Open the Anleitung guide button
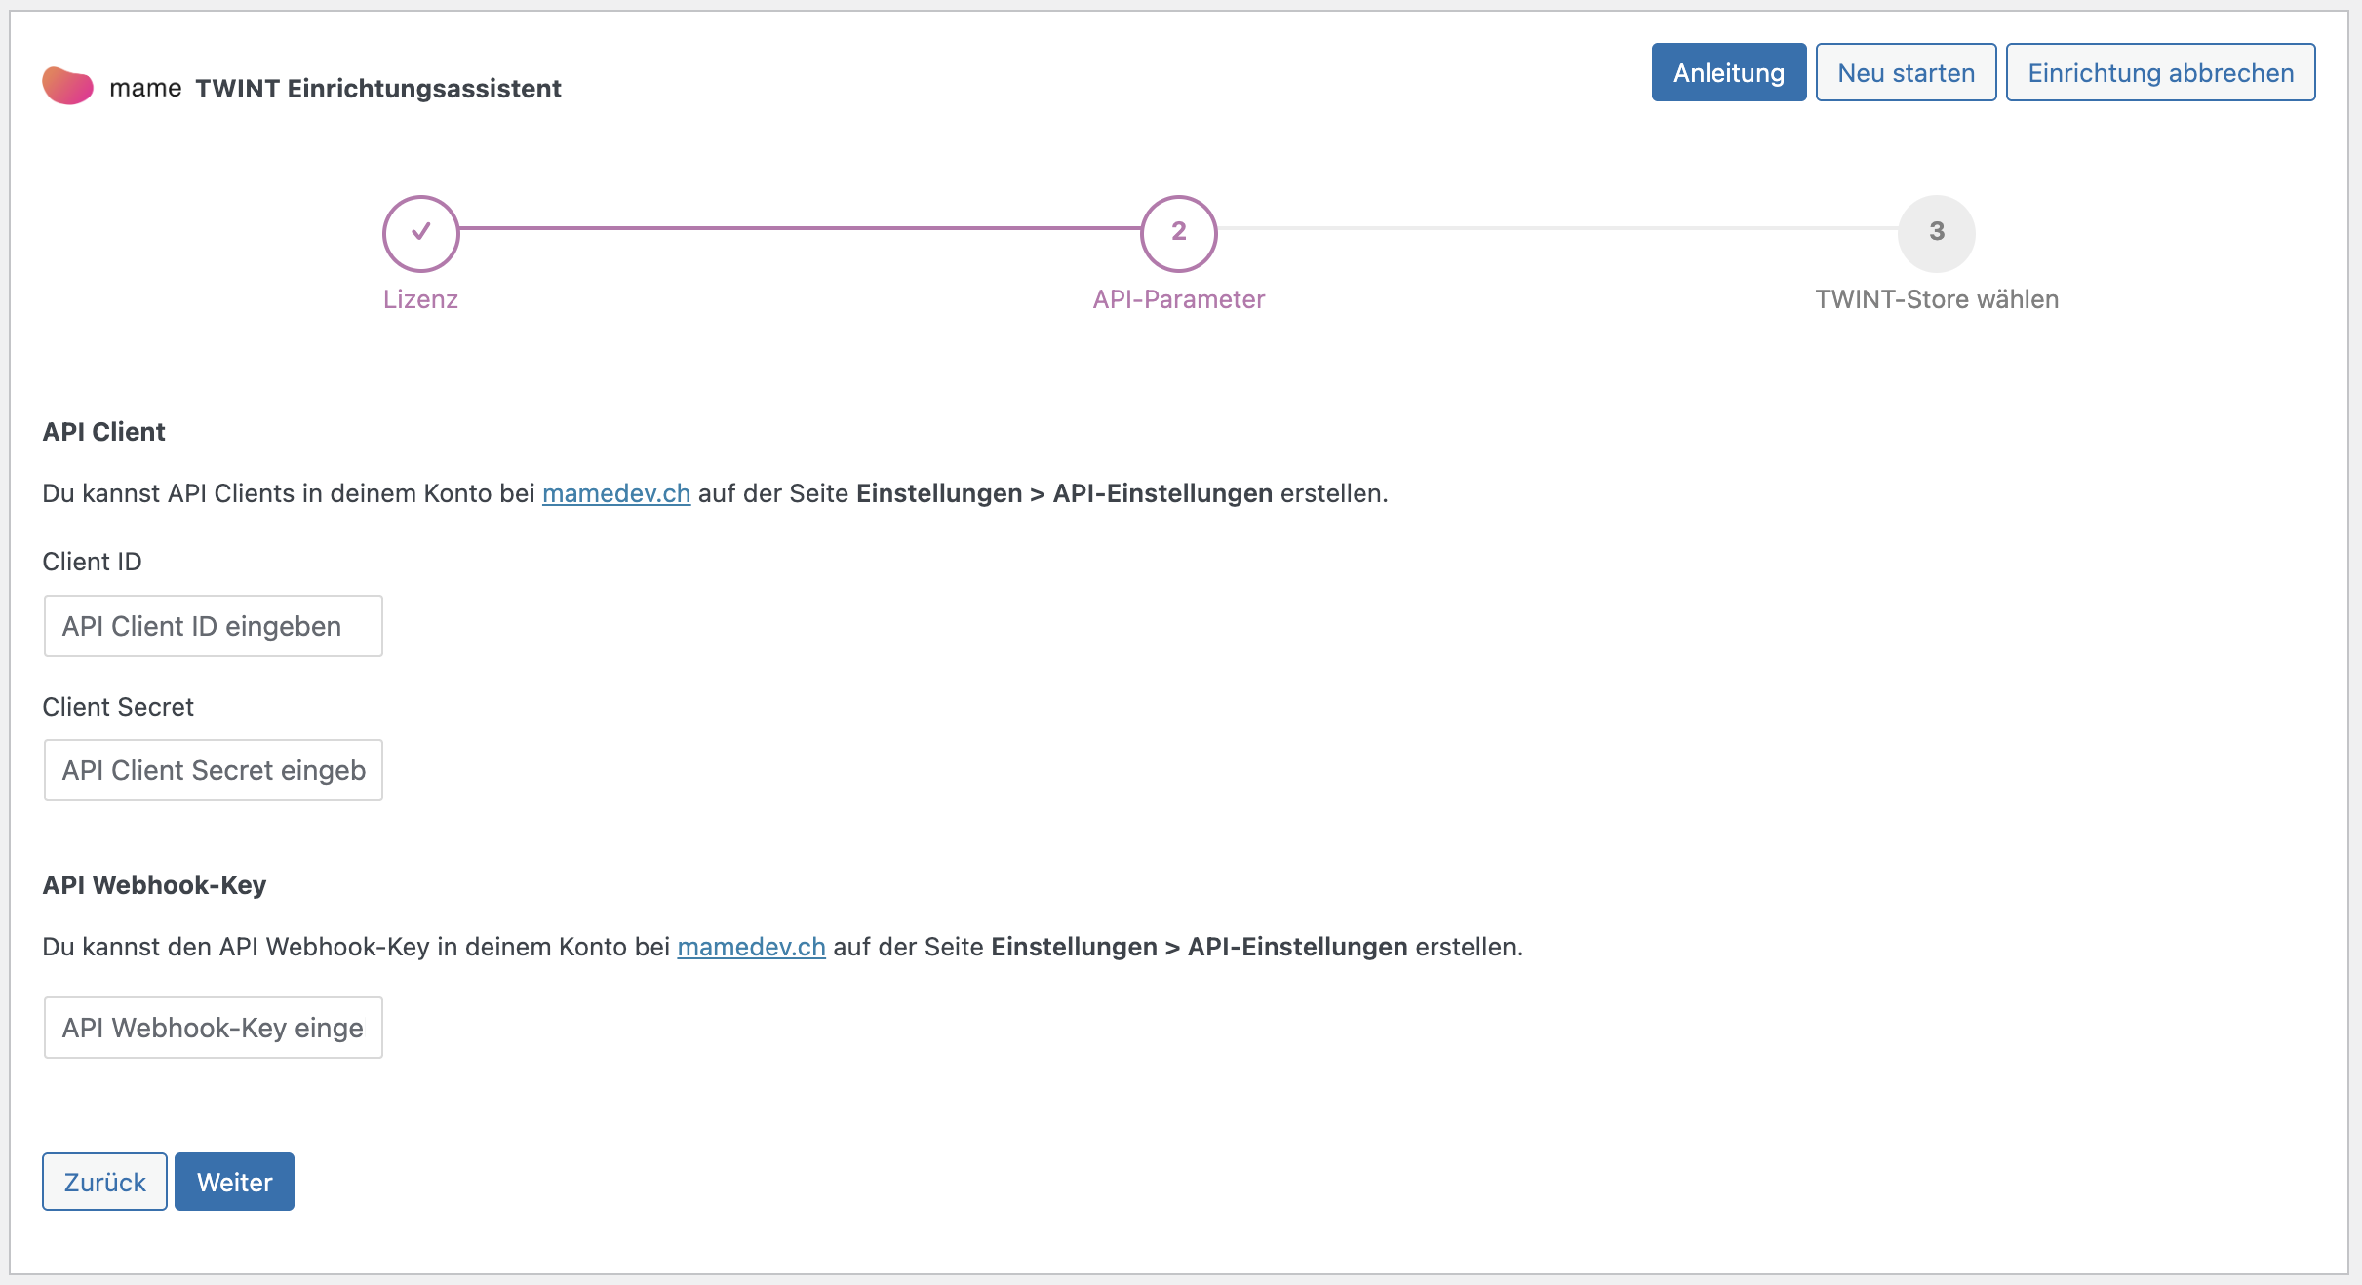The width and height of the screenshot is (2362, 1285). click(x=1728, y=73)
